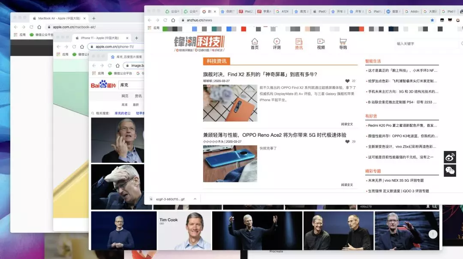Screen dimensions: 463x259
Task: Open the Tim Cook hand-on-forehead image
Action: tap(117, 187)
